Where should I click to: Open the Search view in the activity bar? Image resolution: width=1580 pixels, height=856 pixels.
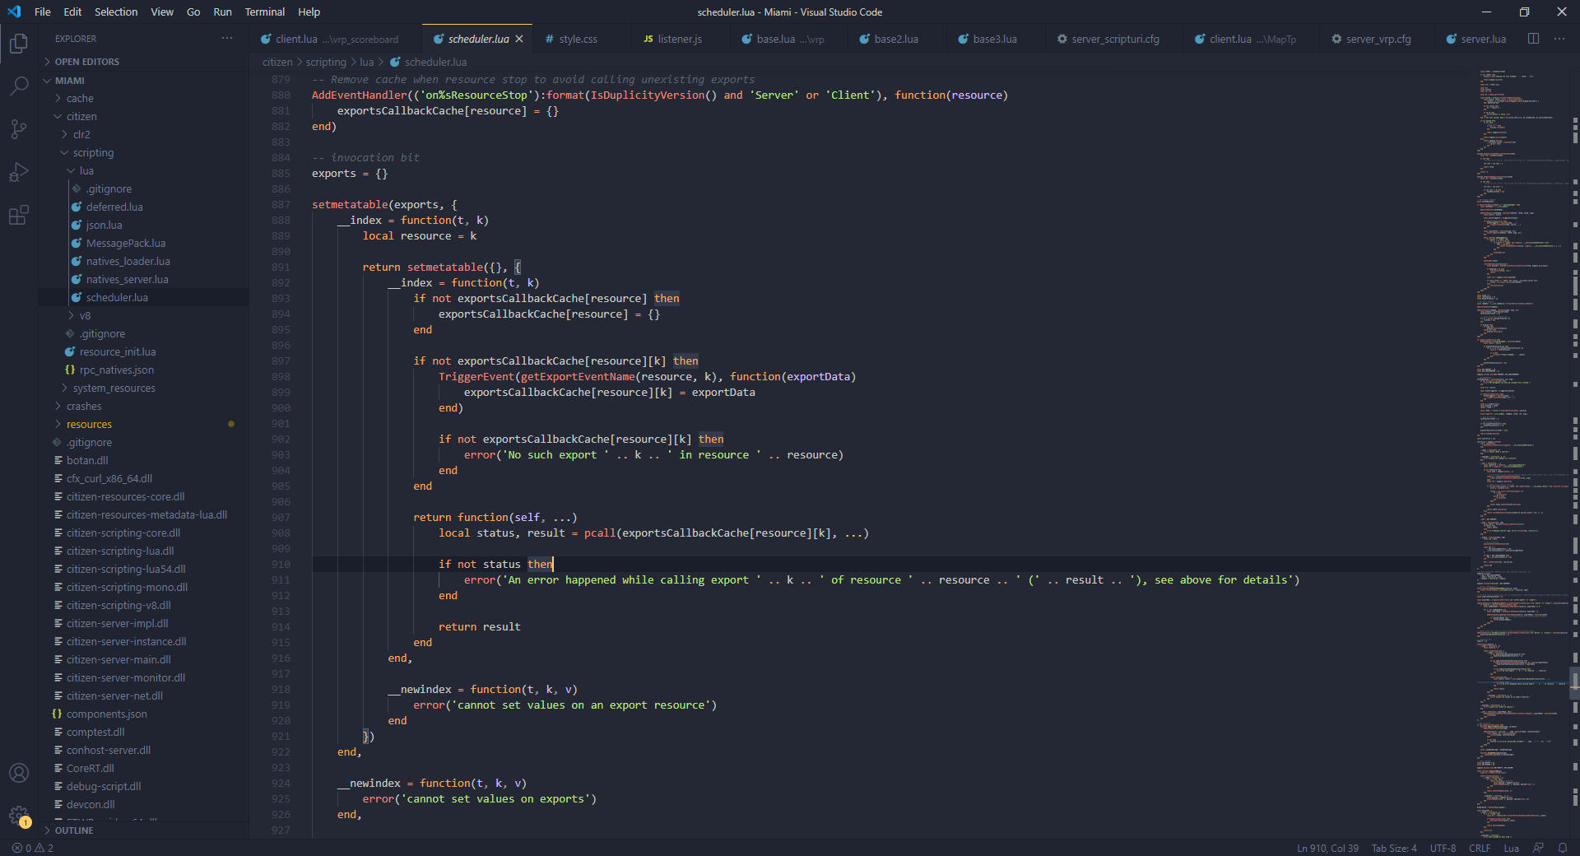coord(18,86)
